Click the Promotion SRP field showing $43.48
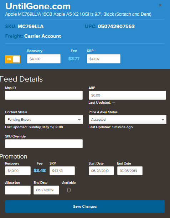The width and height of the screenshot is (170, 218). click(x=62, y=171)
